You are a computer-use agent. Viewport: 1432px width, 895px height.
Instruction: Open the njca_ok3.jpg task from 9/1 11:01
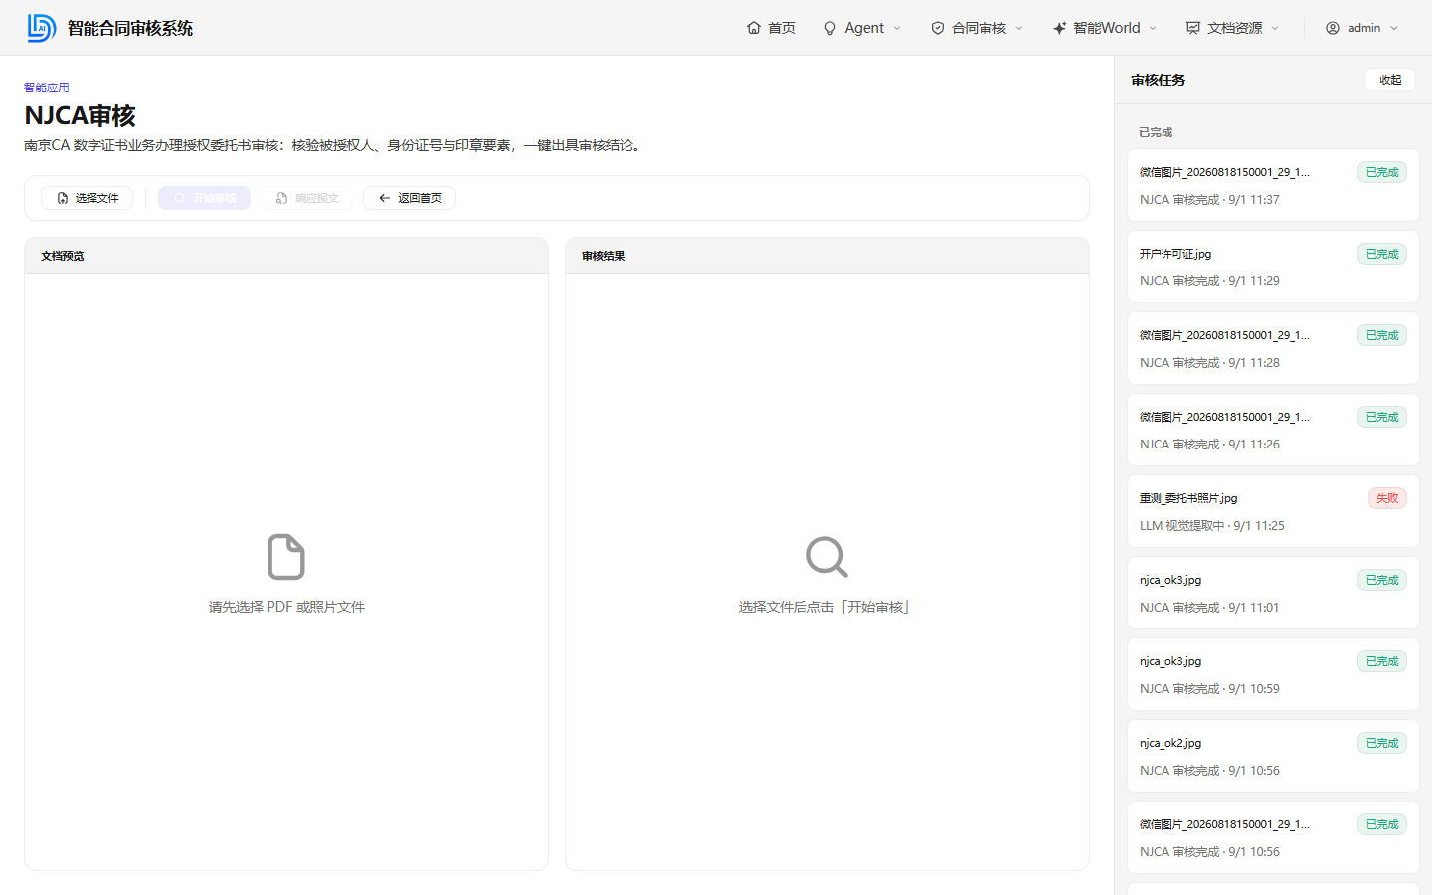[1273, 593]
